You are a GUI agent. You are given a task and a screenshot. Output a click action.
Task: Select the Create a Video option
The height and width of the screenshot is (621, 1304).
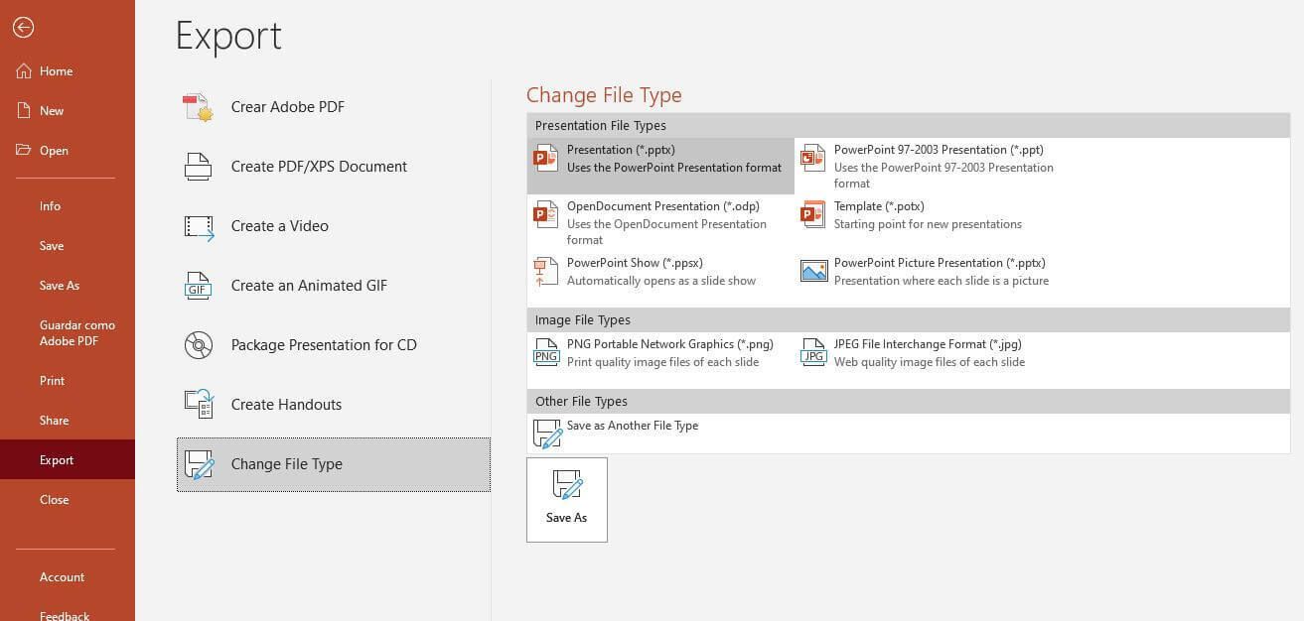[x=334, y=226]
